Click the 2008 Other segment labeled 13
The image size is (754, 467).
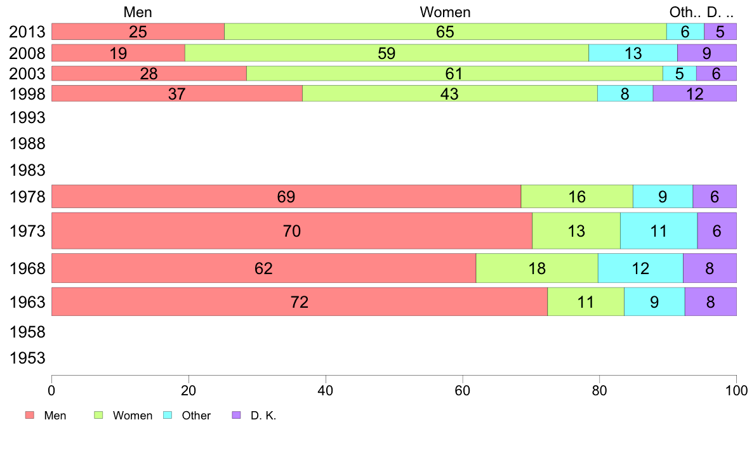tap(633, 53)
